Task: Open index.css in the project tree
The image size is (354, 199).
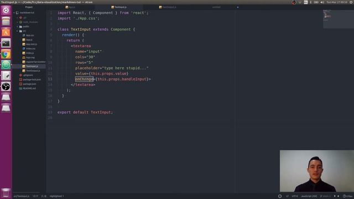Action: 29,49
